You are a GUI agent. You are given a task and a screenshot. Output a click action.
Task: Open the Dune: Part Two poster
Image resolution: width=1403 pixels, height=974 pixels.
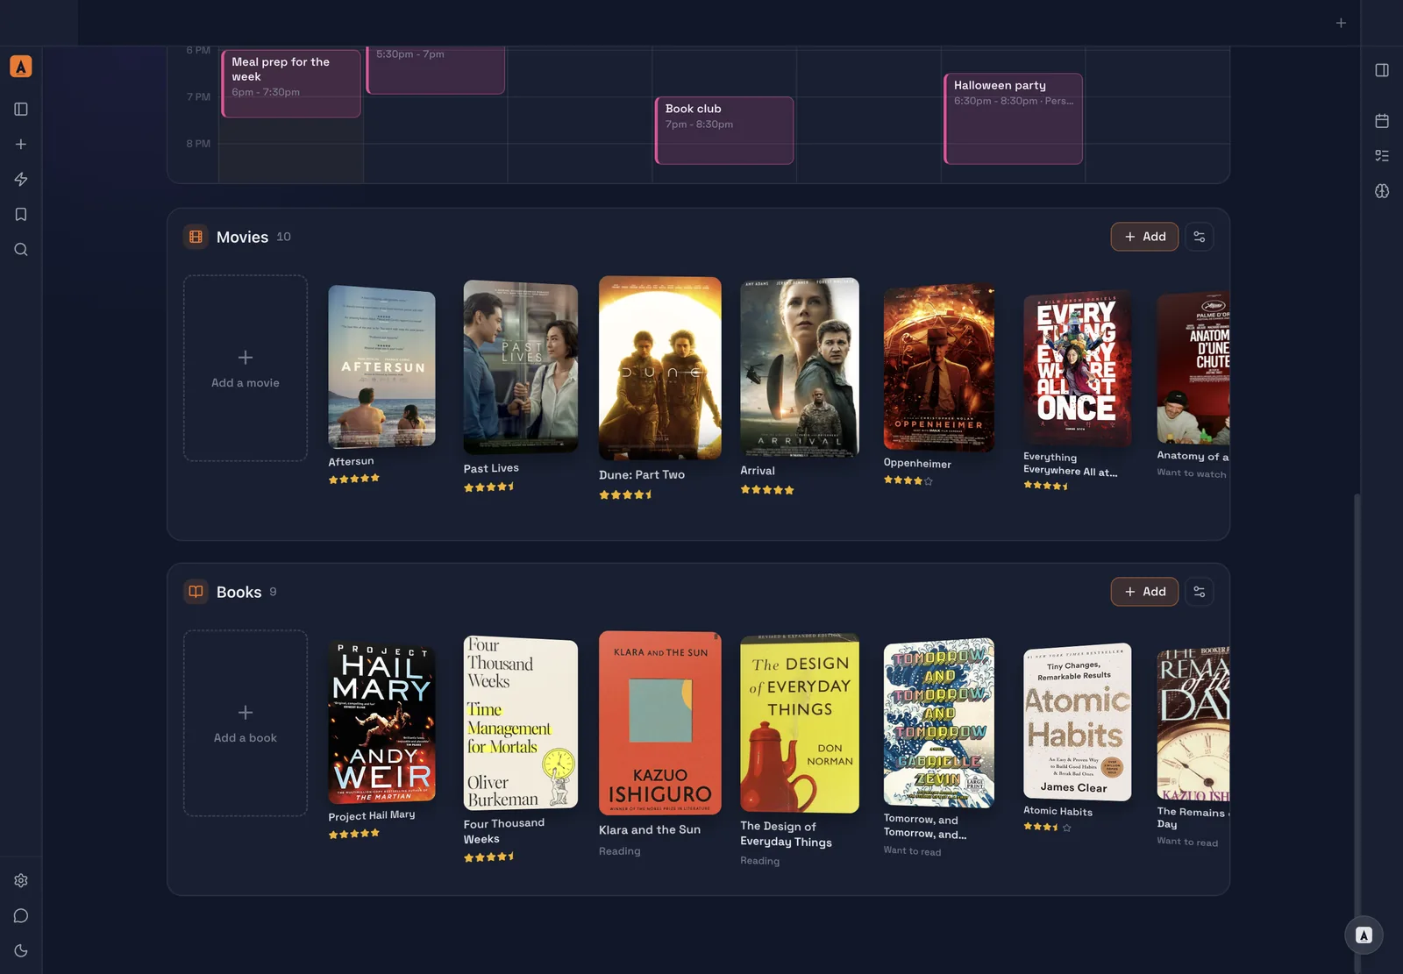pyautogui.click(x=660, y=368)
